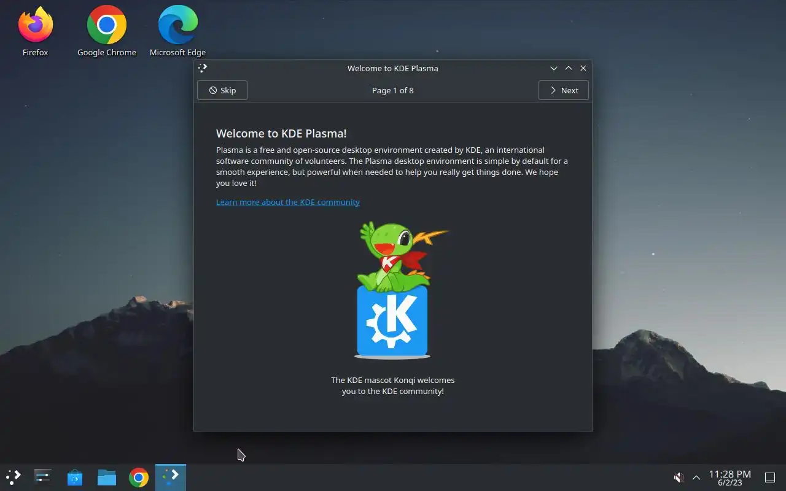Click the Konqi welcomes you caption text
Viewport: 786px width, 491px height.
point(393,385)
